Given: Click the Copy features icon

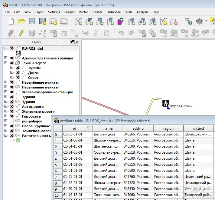Looking at the screenshot, I should (x=96, y=33).
